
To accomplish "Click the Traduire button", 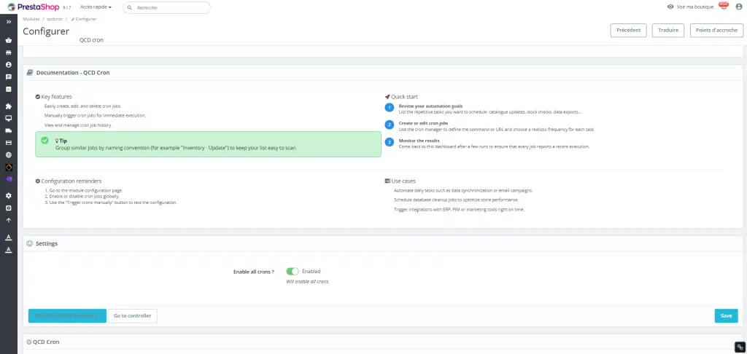I will coord(668,30).
